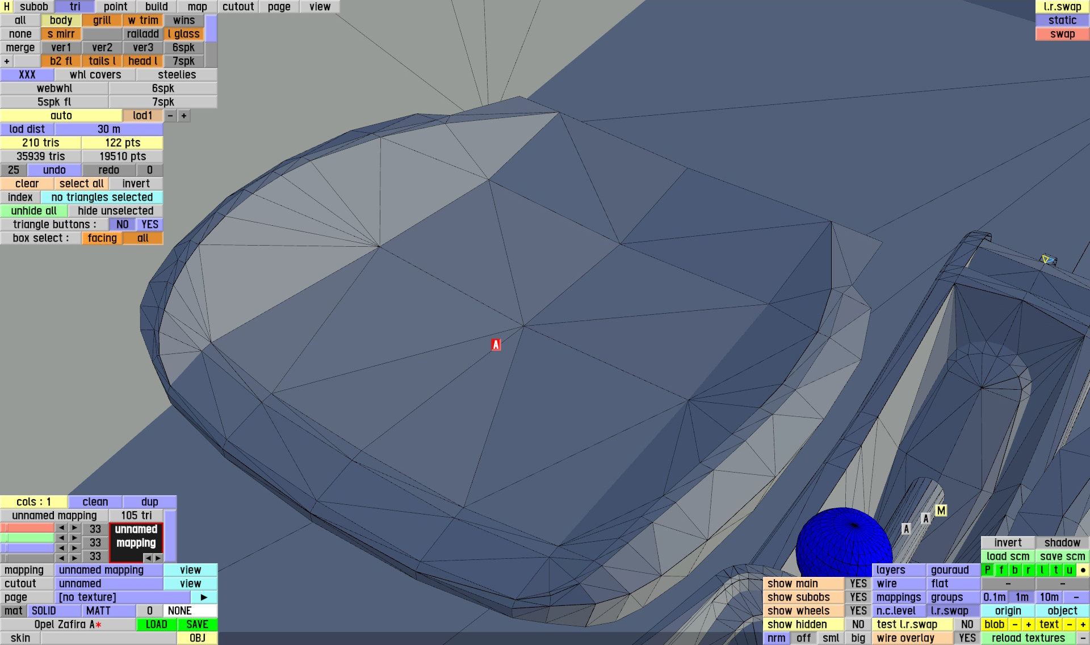Open the unnamed mapping selector
This screenshot has height=645, width=1090.
point(109,570)
